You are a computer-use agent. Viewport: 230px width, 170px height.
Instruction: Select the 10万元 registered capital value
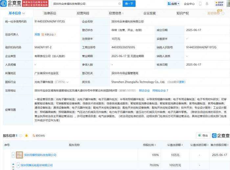coord(116,39)
